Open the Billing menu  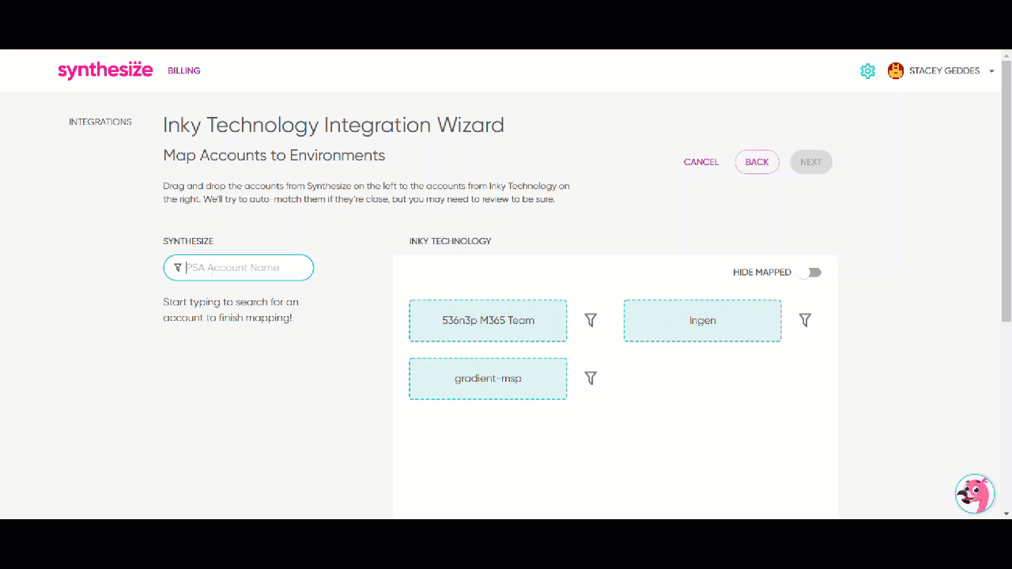pos(183,70)
